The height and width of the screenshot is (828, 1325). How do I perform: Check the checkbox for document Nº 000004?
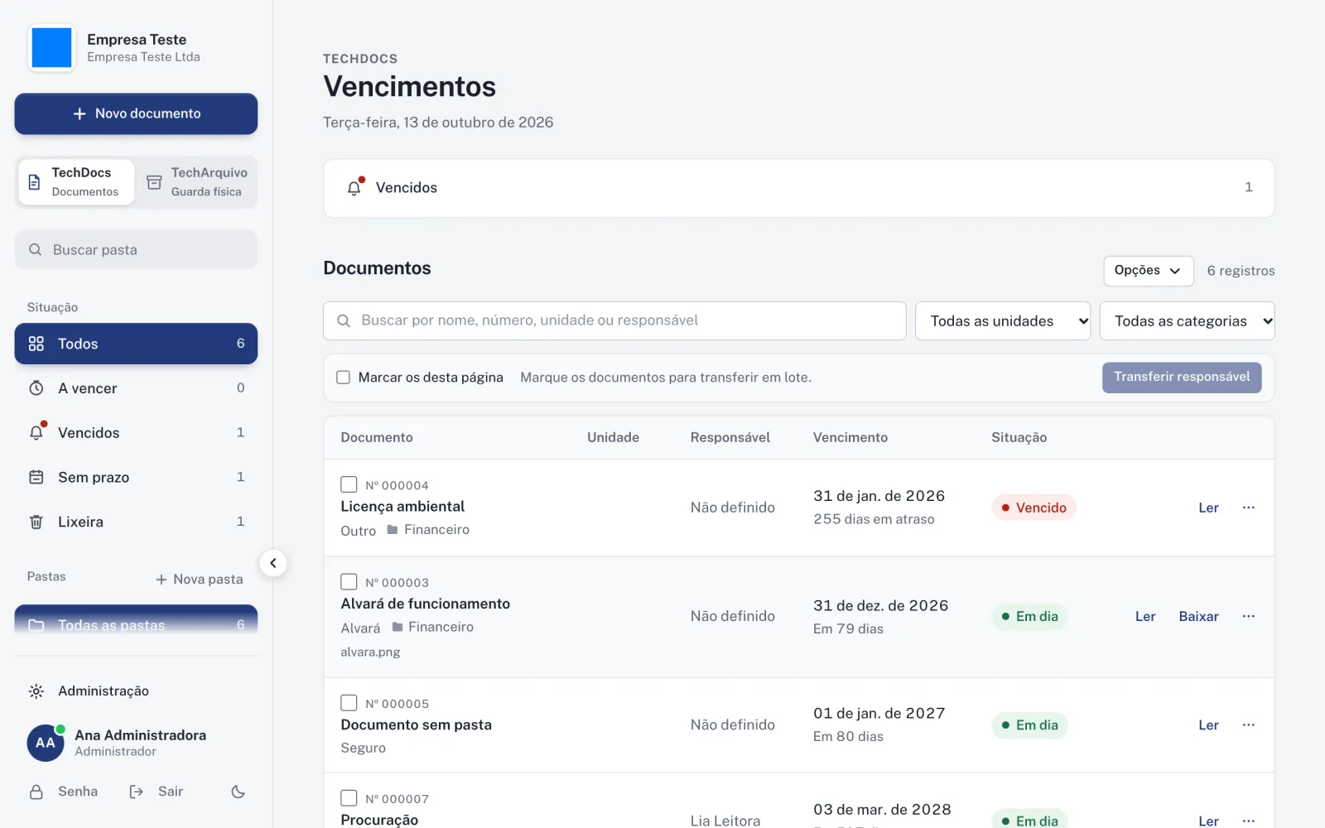click(349, 484)
